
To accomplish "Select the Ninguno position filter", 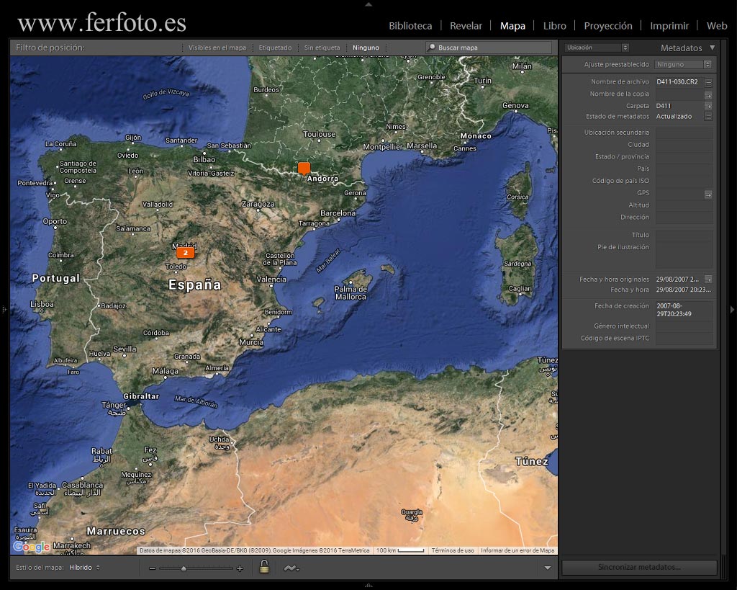I will (366, 48).
